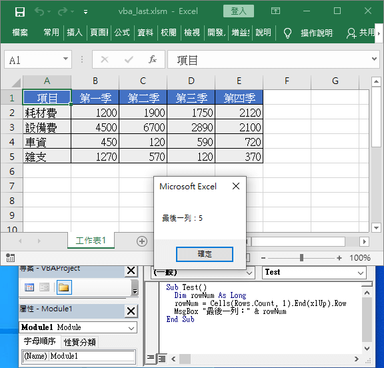Click the Redo arrow icon
The height and width of the screenshot is (368, 384).
[x=63, y=11]
